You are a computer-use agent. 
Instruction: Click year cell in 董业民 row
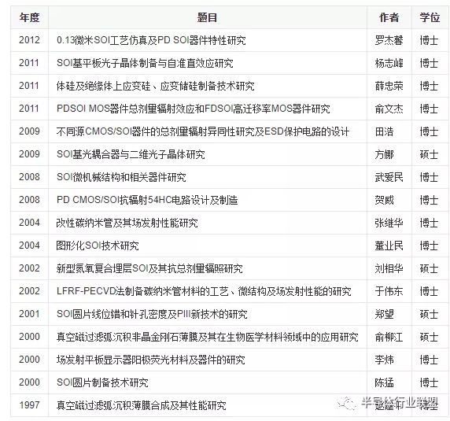pos(29,245)
